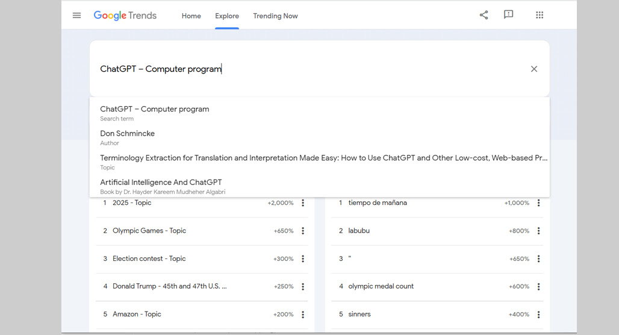Click the +400% value for sinners
Viewport: 619px width, 335px height.
point(519,315)
